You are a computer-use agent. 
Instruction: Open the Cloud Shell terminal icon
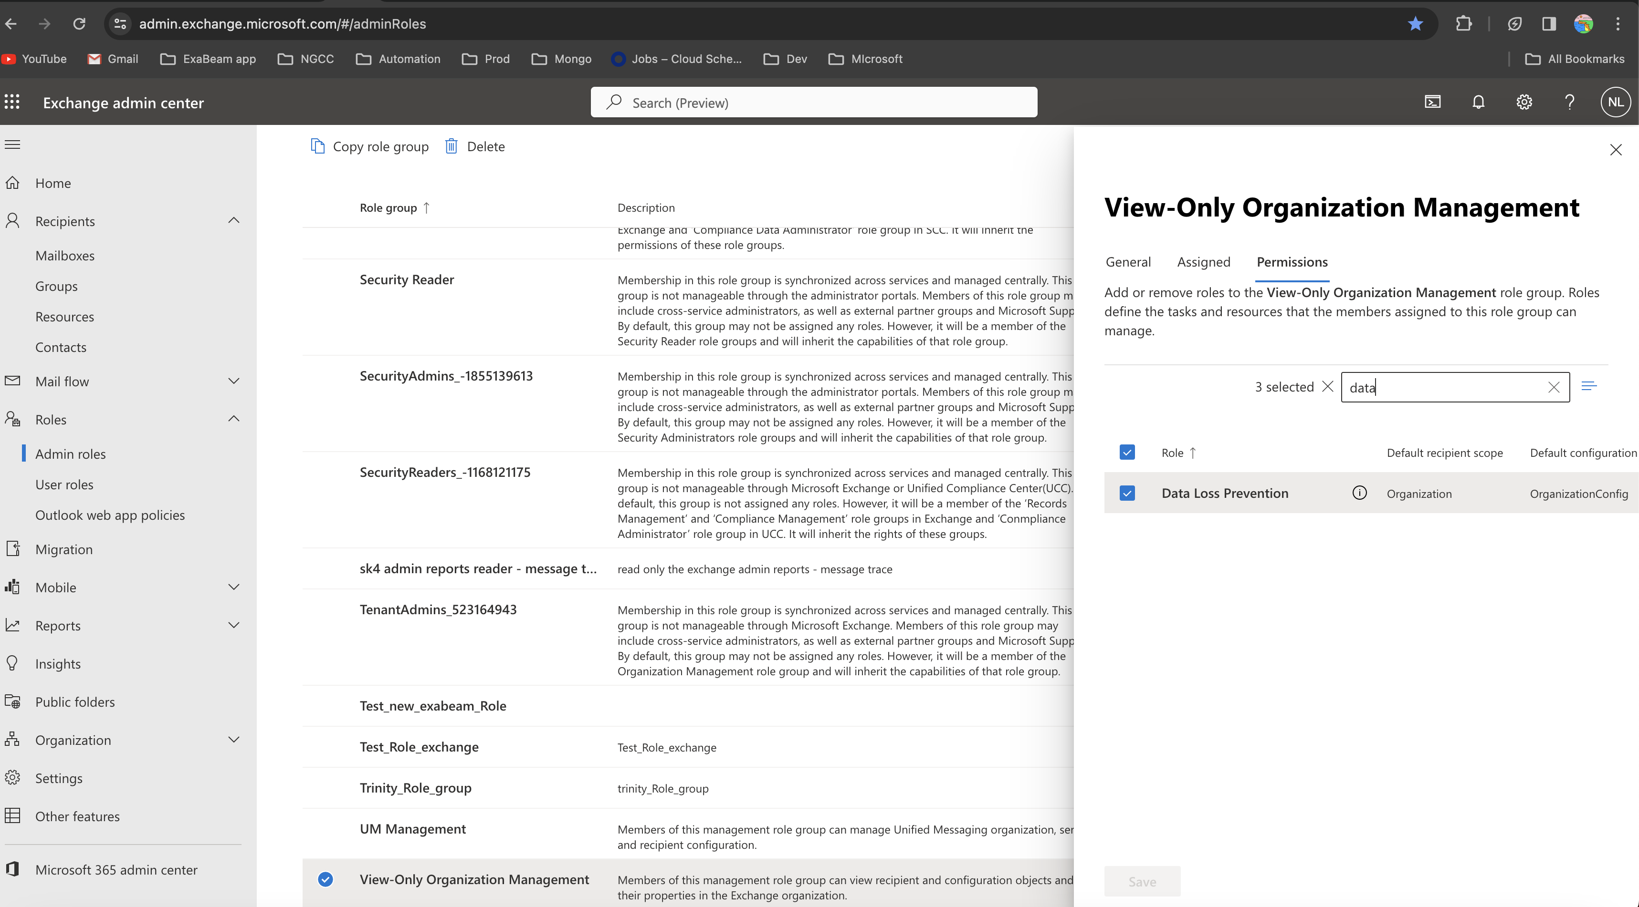coord(1432,103)
